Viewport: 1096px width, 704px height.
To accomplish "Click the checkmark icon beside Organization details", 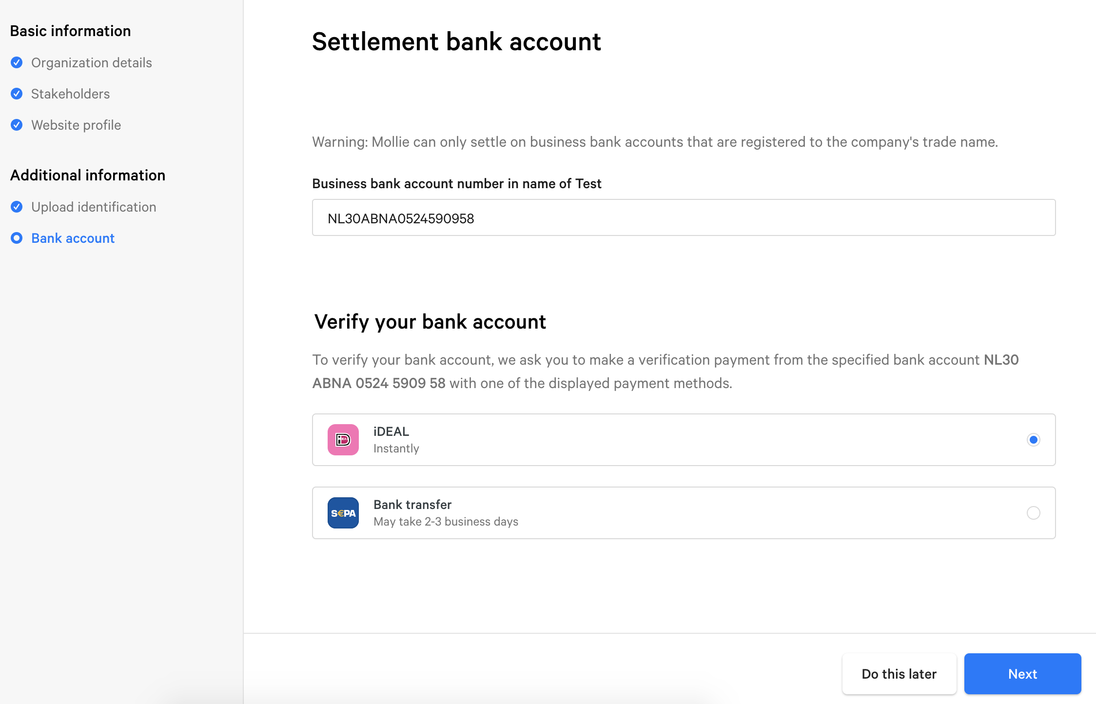I will [x=17, y=62].
